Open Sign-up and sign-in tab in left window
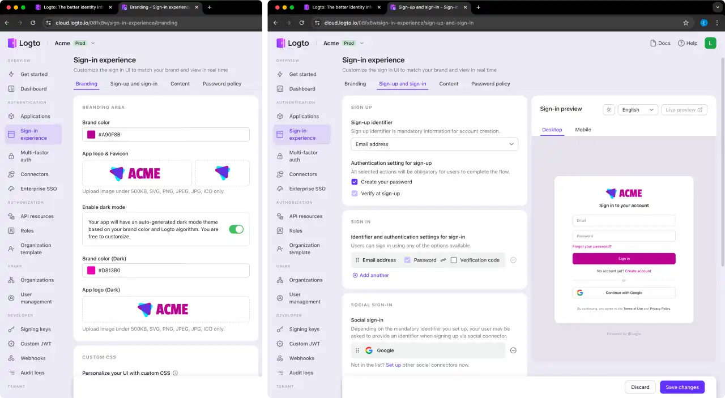The width and height of the screenshot is (725, 398). (x=134, y=84)
